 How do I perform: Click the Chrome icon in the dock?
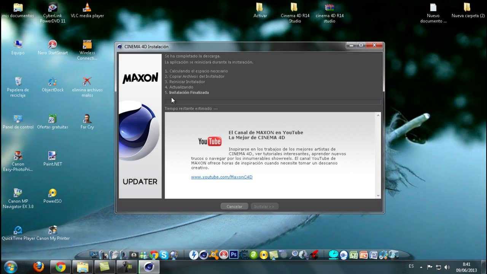154,255
